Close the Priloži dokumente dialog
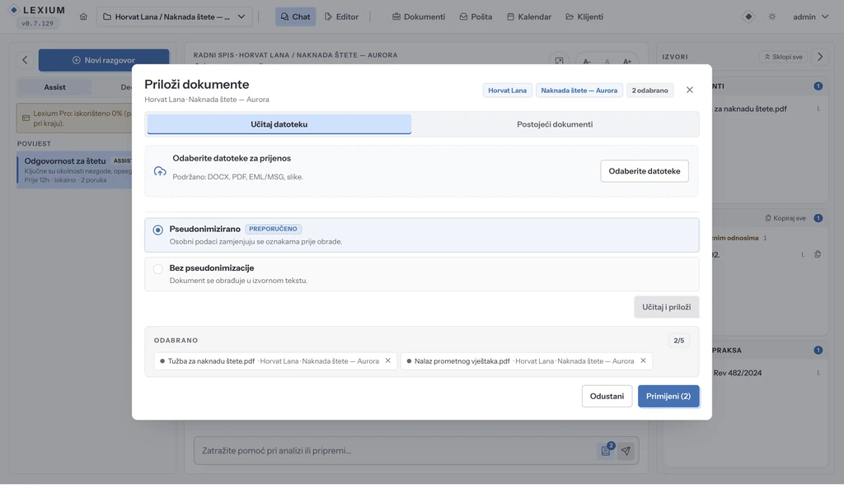 (x=690, y=90)
